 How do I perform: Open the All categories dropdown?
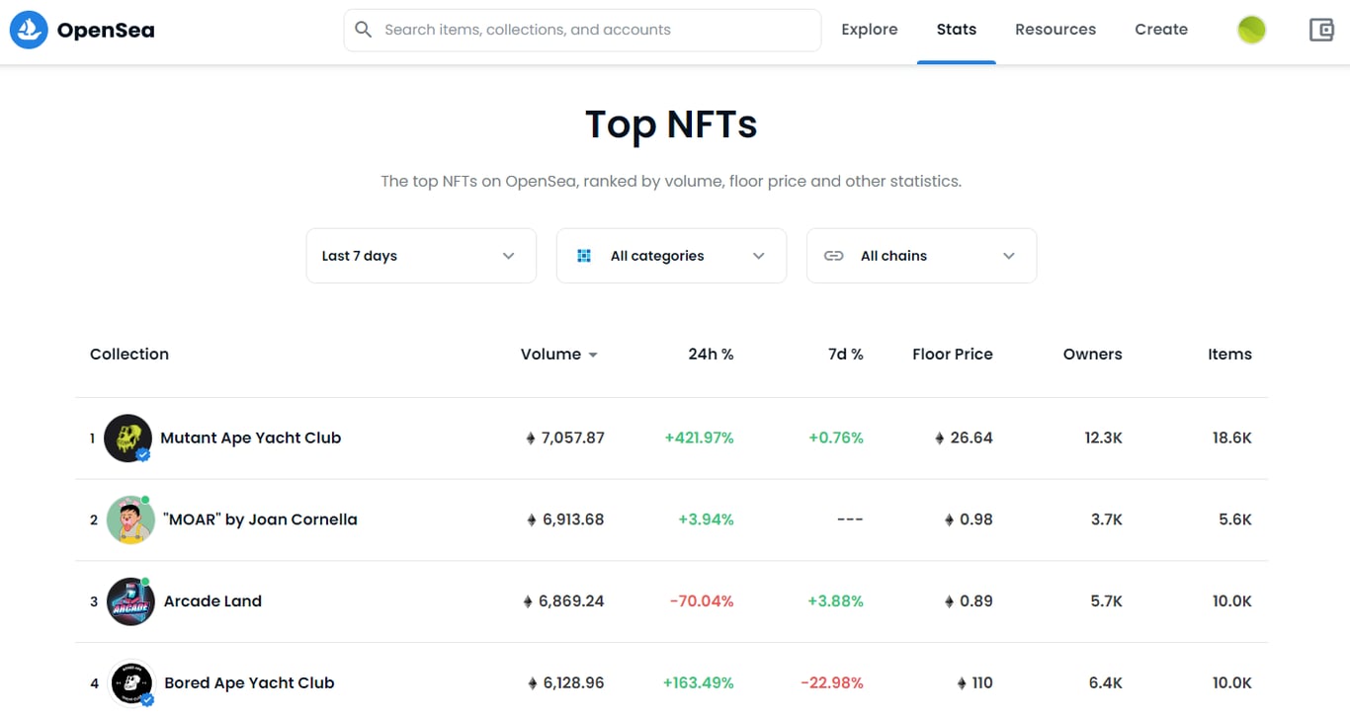[x=672, y=256]
